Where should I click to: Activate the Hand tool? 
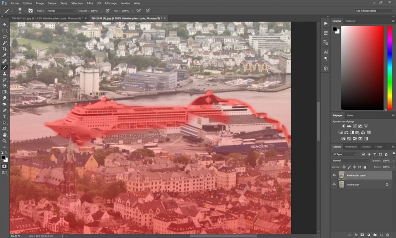coord(5,135)
